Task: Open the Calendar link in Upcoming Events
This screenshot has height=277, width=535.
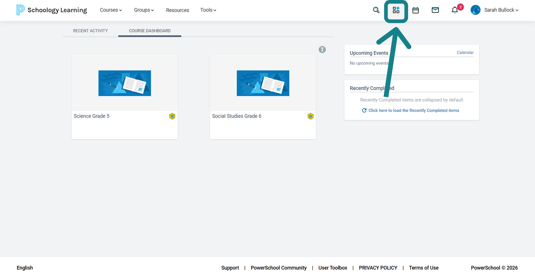Action: 465,52
